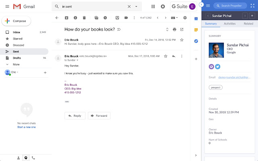Get add-ons with plus icon
This screenshot has height=161, width=258.
click(196, 59)
